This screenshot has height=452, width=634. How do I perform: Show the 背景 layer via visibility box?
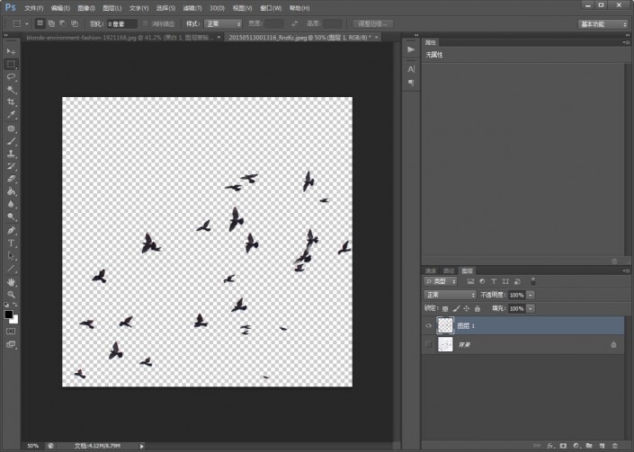tap(428, 344)
